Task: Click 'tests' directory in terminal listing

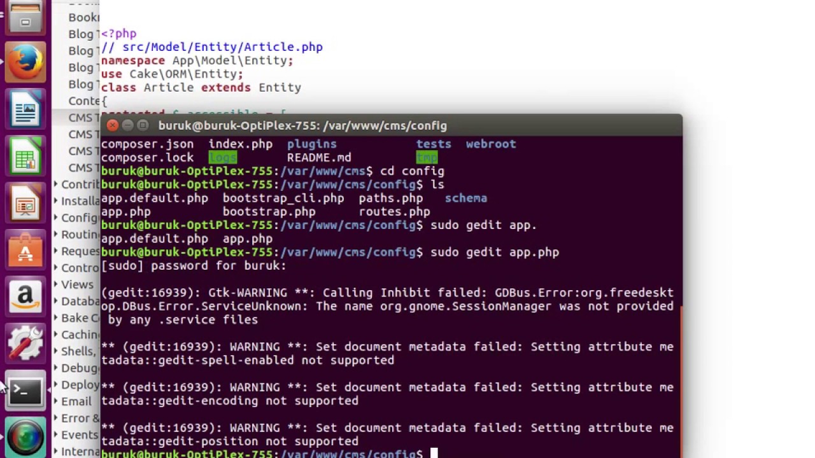Action: tap(434, 144)
